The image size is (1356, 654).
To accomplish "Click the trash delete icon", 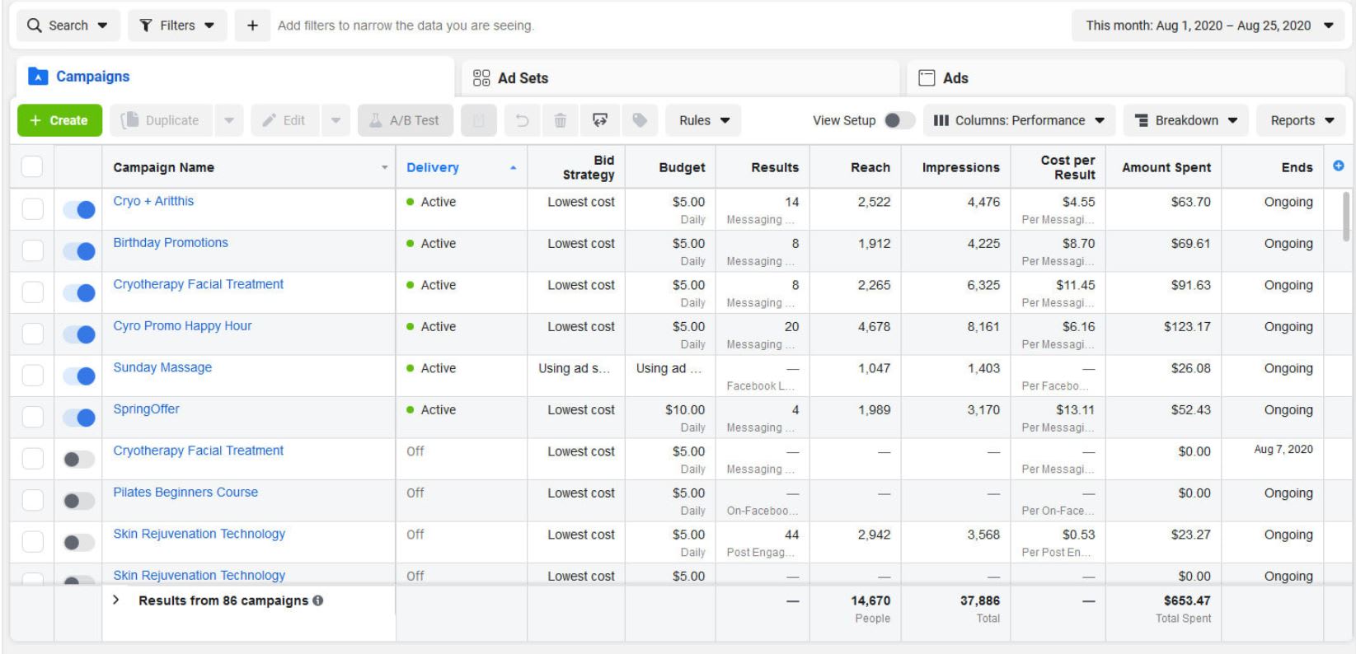I will click(x=560, y=120).
